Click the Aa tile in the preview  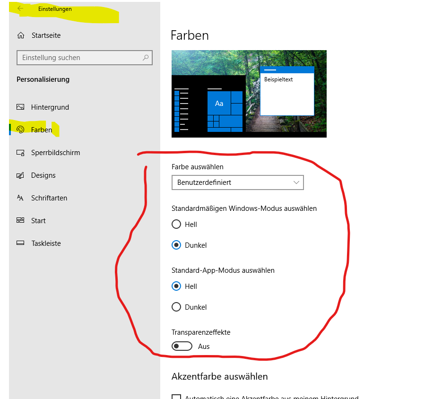click(x=219, y=103)
